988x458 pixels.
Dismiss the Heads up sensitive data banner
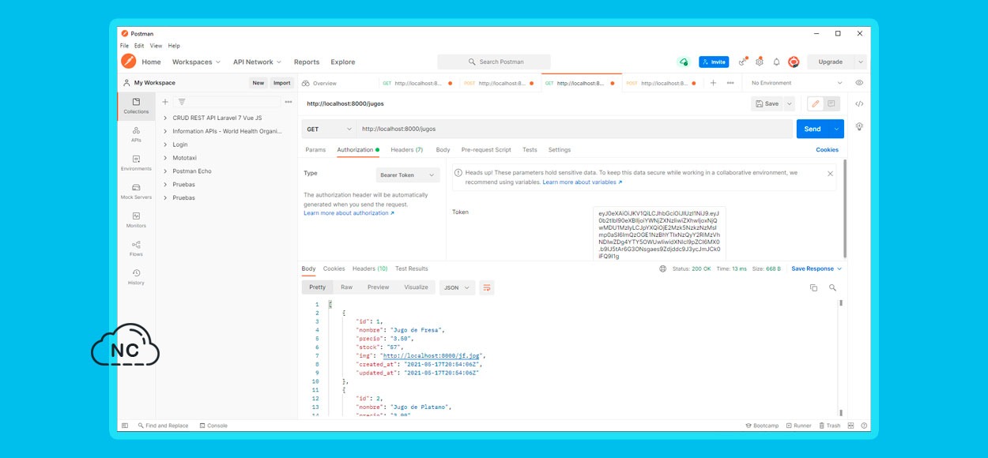click(x=830, y=173)
